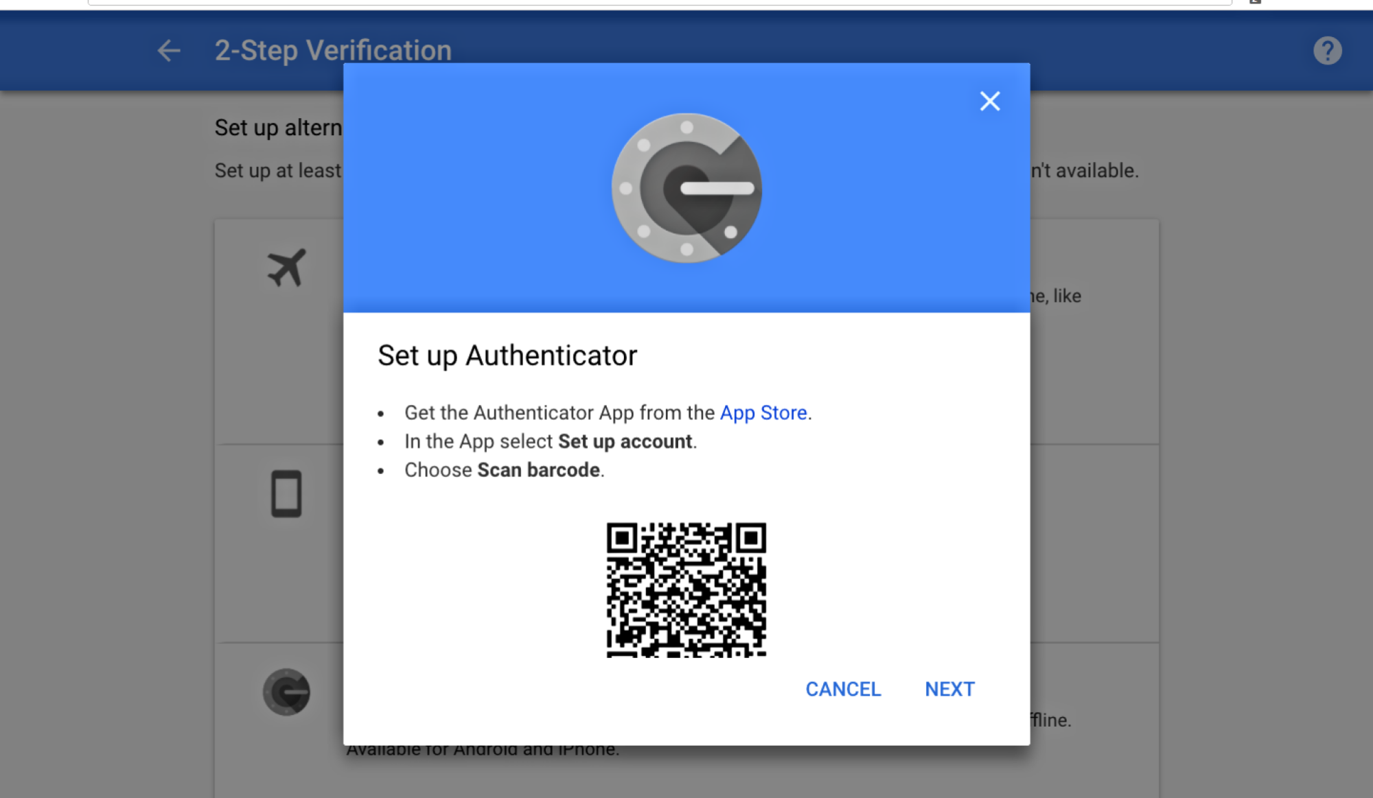Select the airplane backup codes icon

286,267
